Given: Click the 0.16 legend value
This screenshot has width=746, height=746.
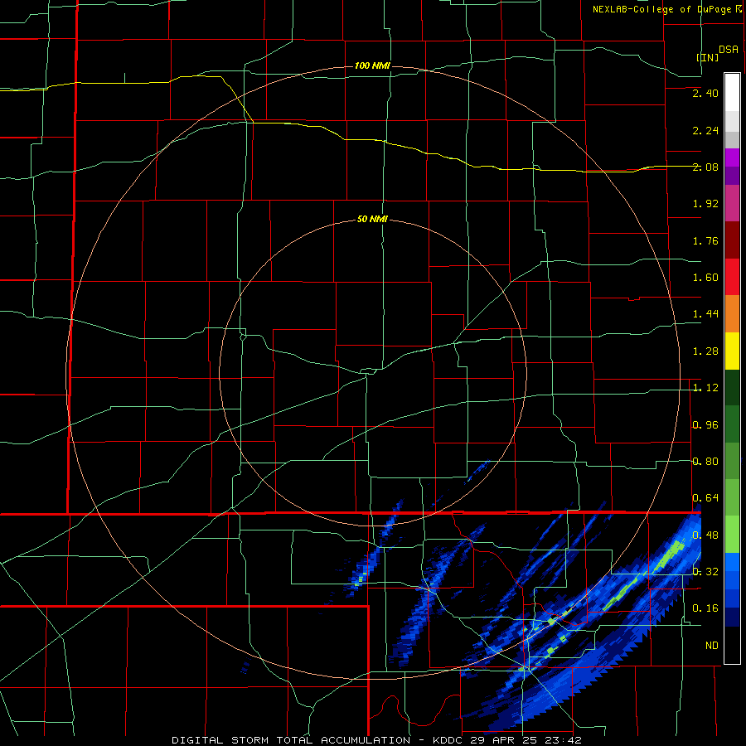Looking at the screenshot, I should point(705,608).
